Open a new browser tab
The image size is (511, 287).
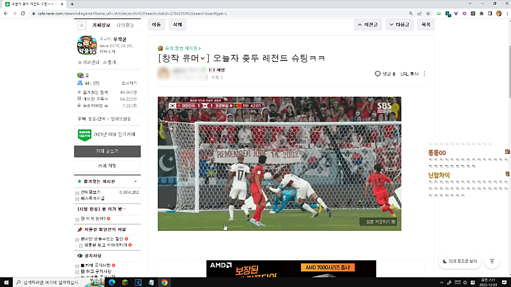point(72,4)
